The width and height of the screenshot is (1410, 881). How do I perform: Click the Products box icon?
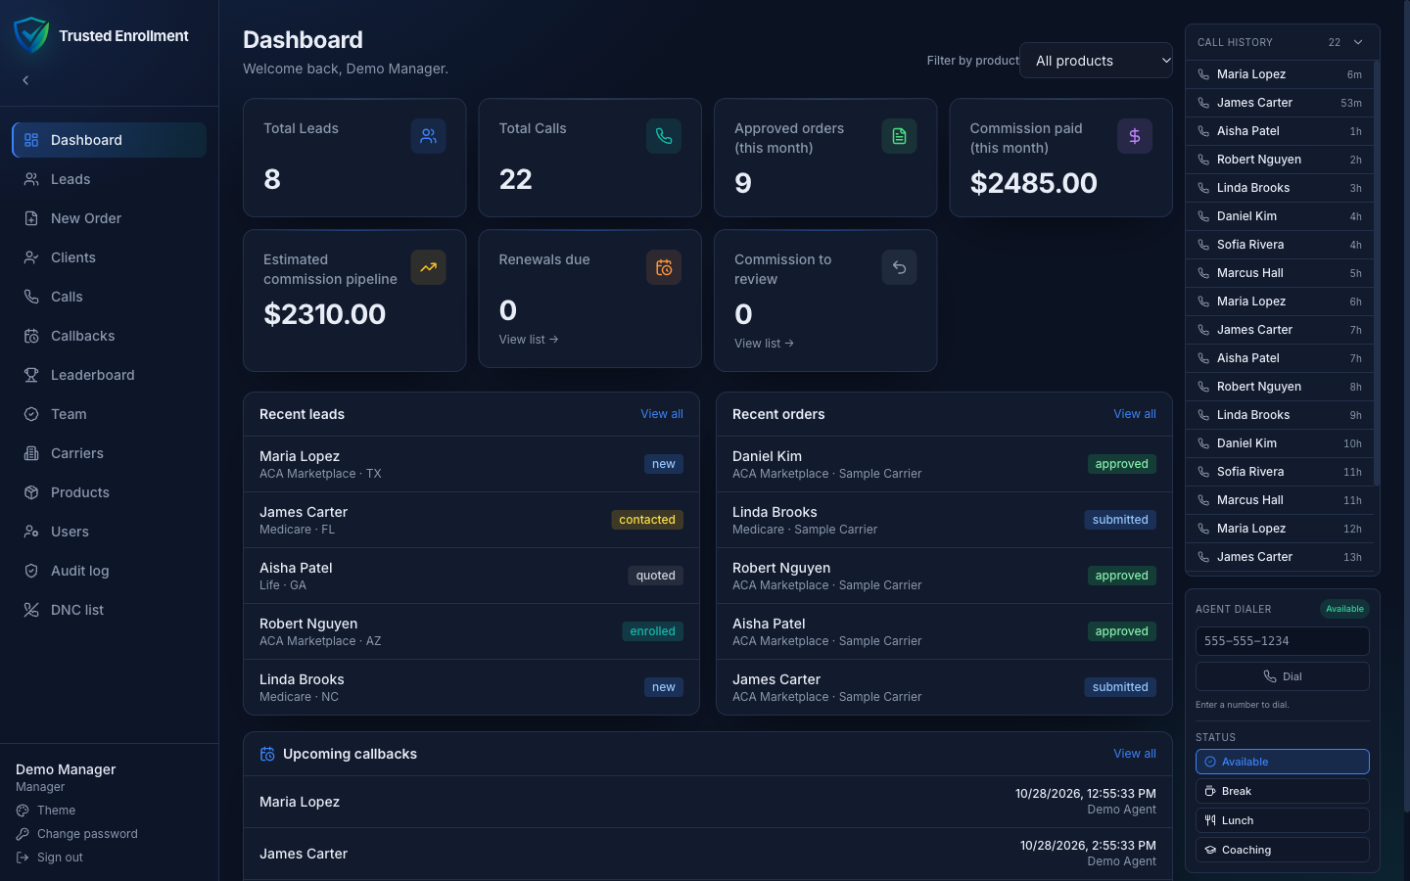point(31,492)
